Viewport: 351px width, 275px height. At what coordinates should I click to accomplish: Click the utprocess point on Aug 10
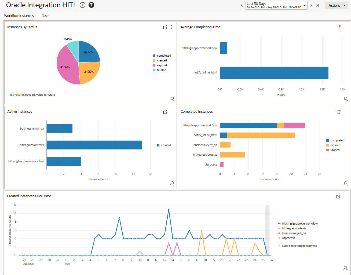click(x=140, y=251)
